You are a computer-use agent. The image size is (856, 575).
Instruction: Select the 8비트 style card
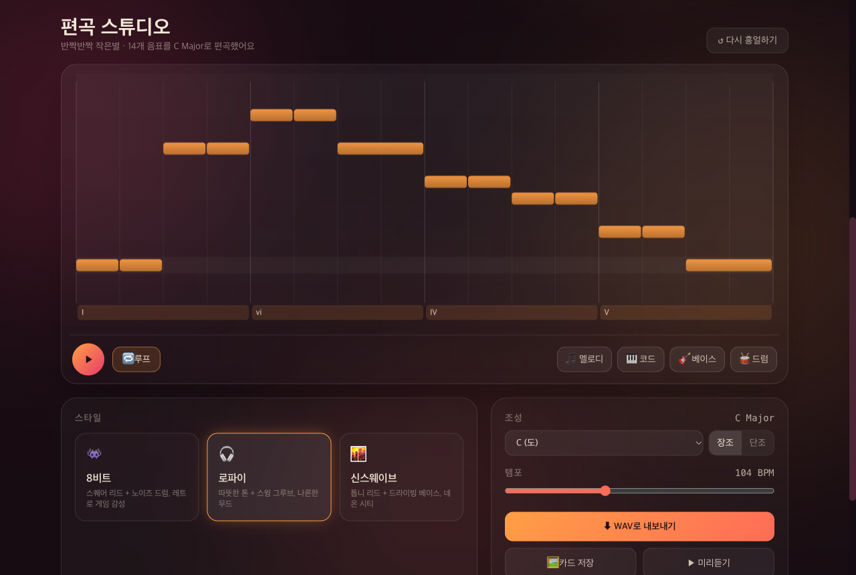137,477
